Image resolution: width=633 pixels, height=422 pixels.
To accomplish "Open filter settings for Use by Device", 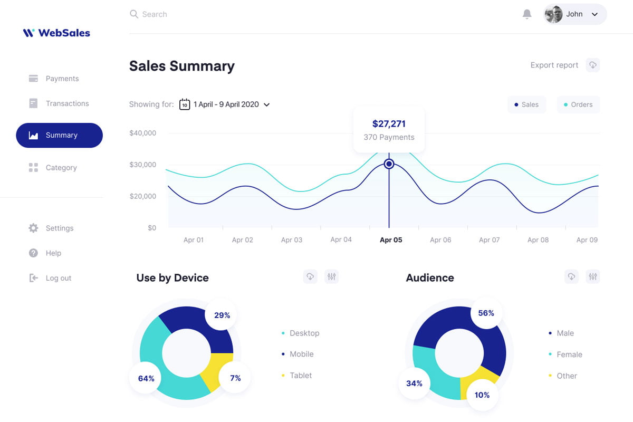I will (331, 276).
